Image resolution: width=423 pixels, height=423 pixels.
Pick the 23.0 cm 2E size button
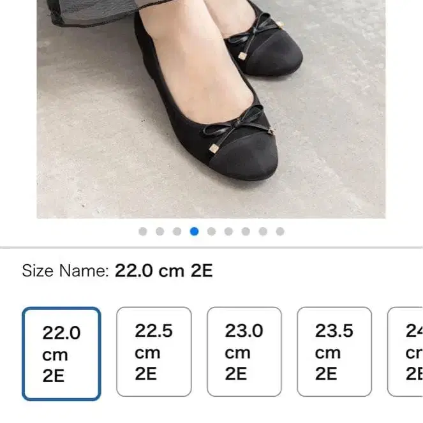pos(244,352)
